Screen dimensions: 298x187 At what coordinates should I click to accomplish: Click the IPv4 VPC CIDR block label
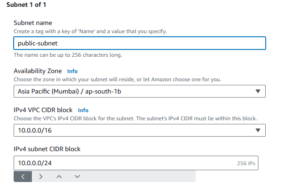pyautogui.click(x=43, y=110)
